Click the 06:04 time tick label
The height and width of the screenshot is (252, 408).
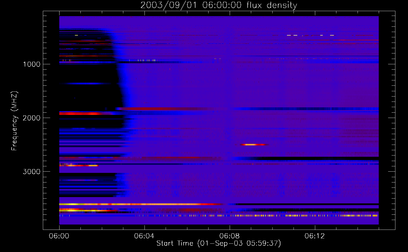144,236
